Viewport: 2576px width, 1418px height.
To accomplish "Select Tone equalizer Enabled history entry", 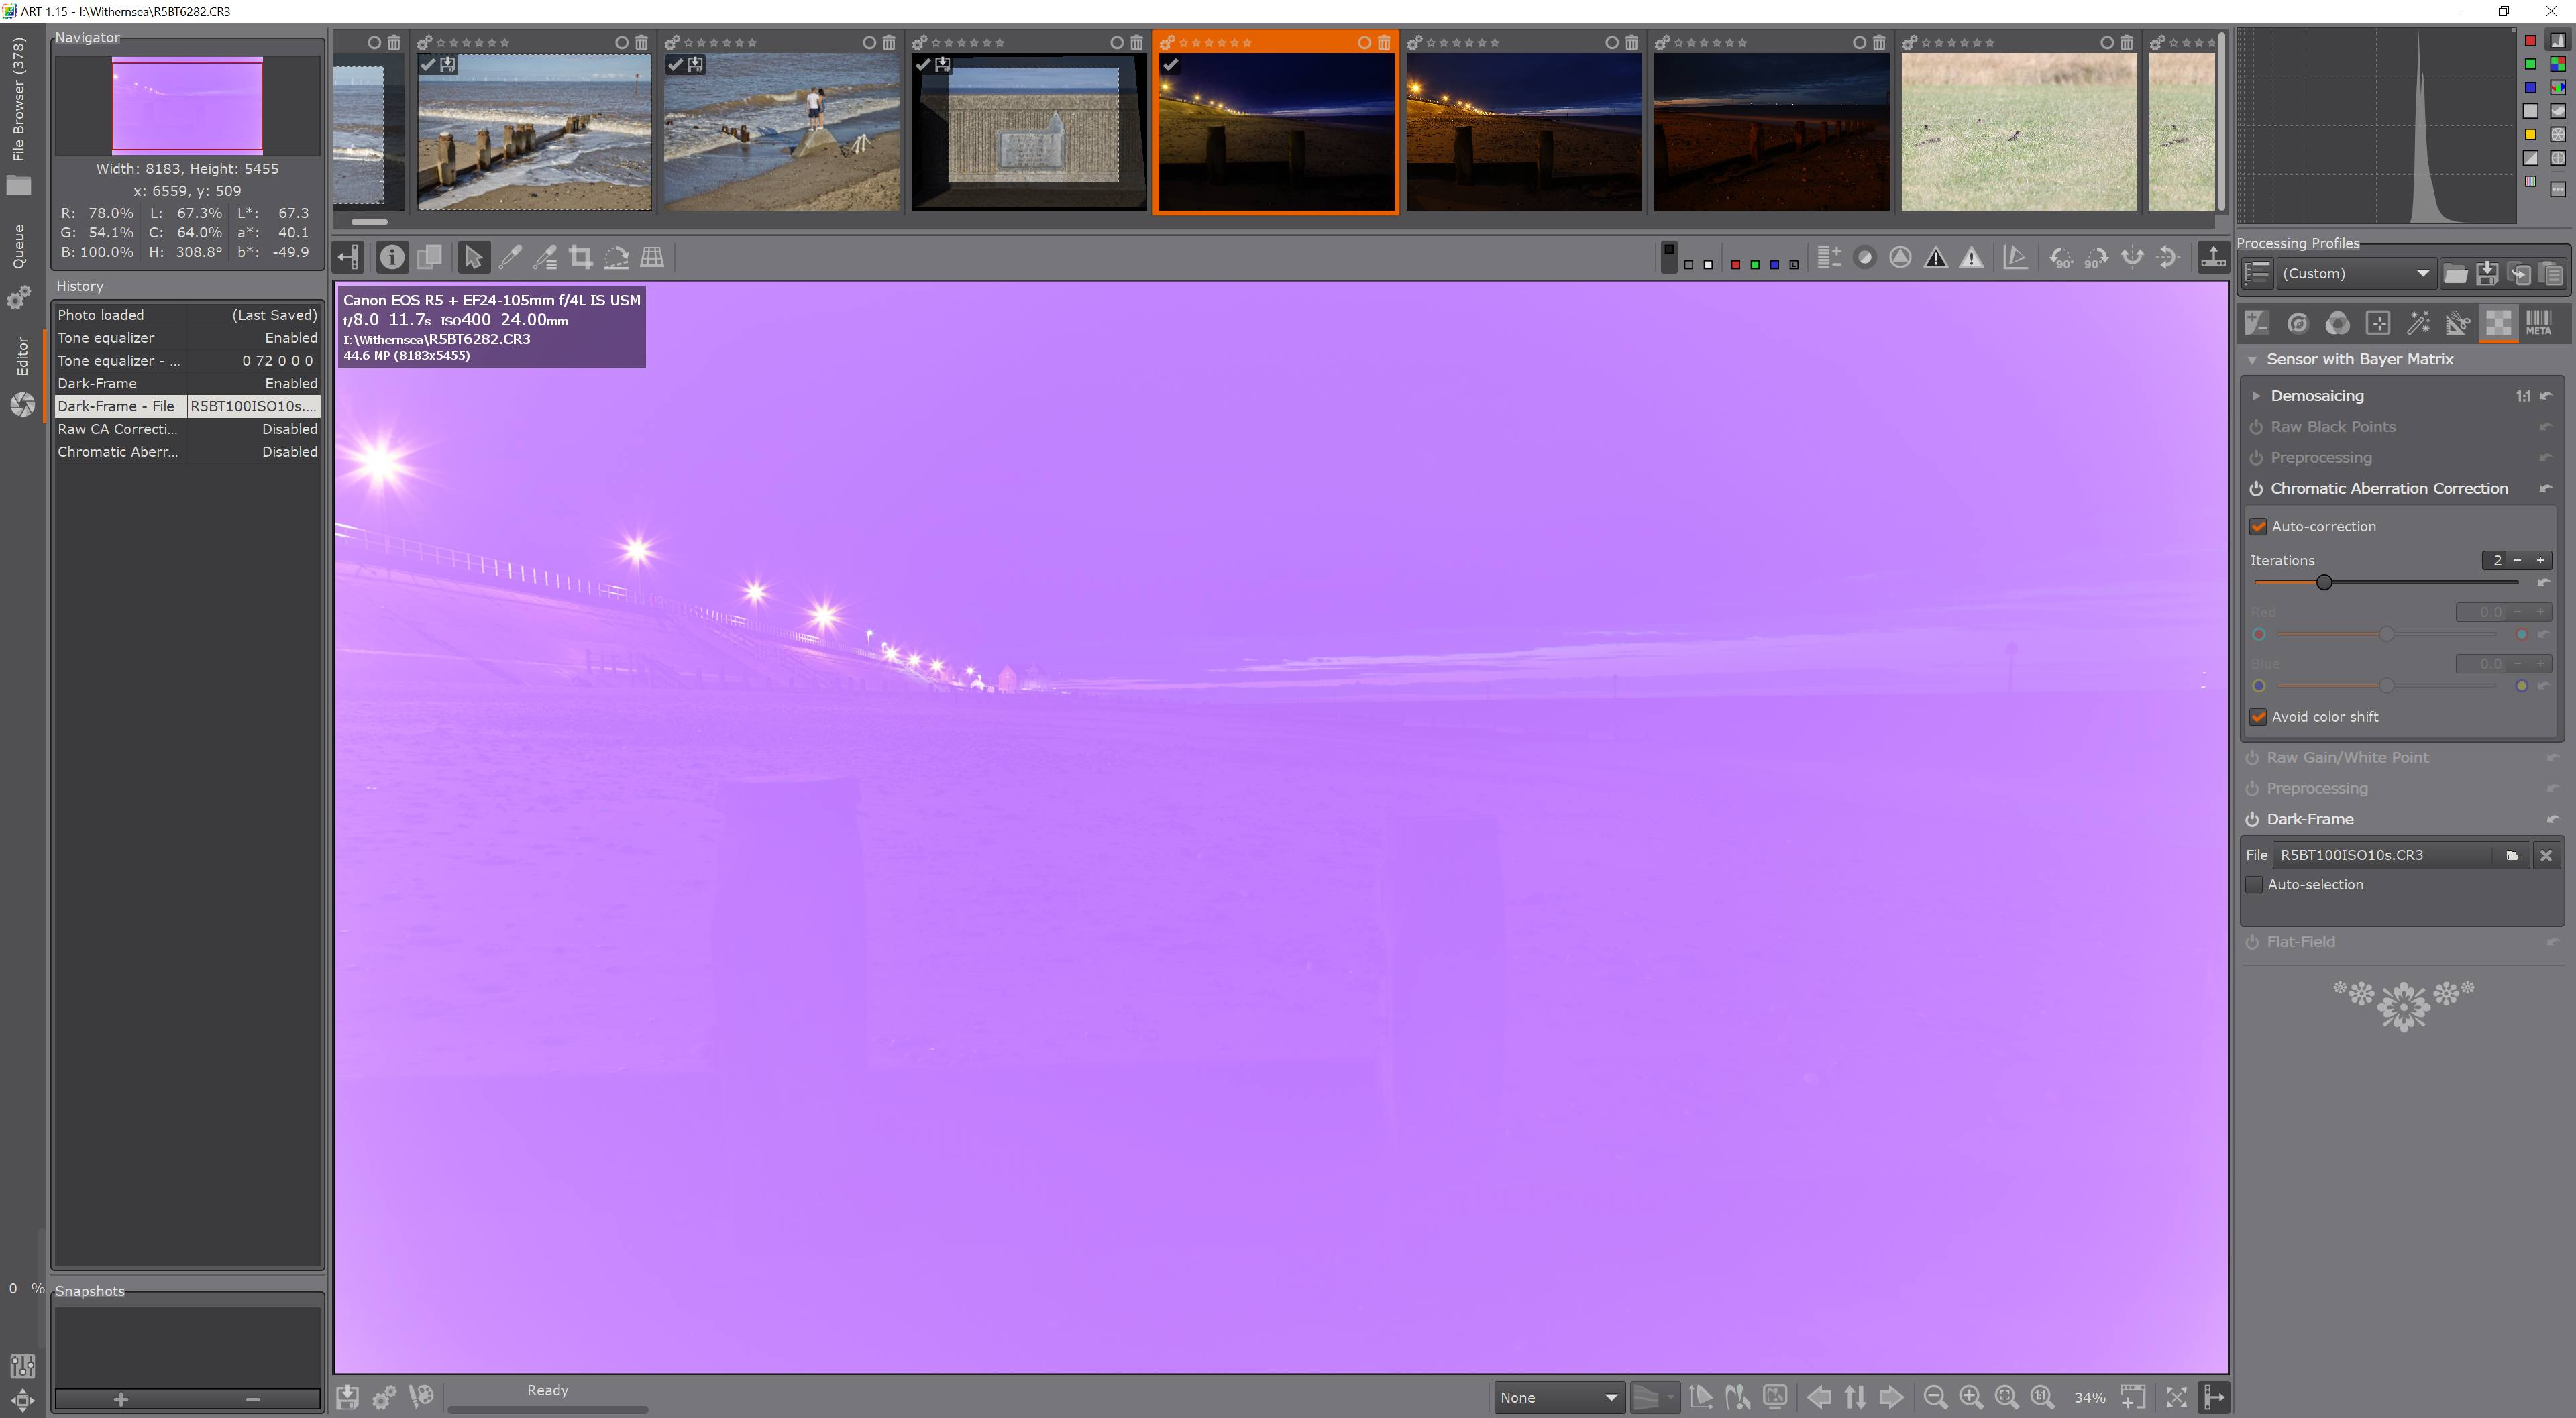I will coord(187,338).
